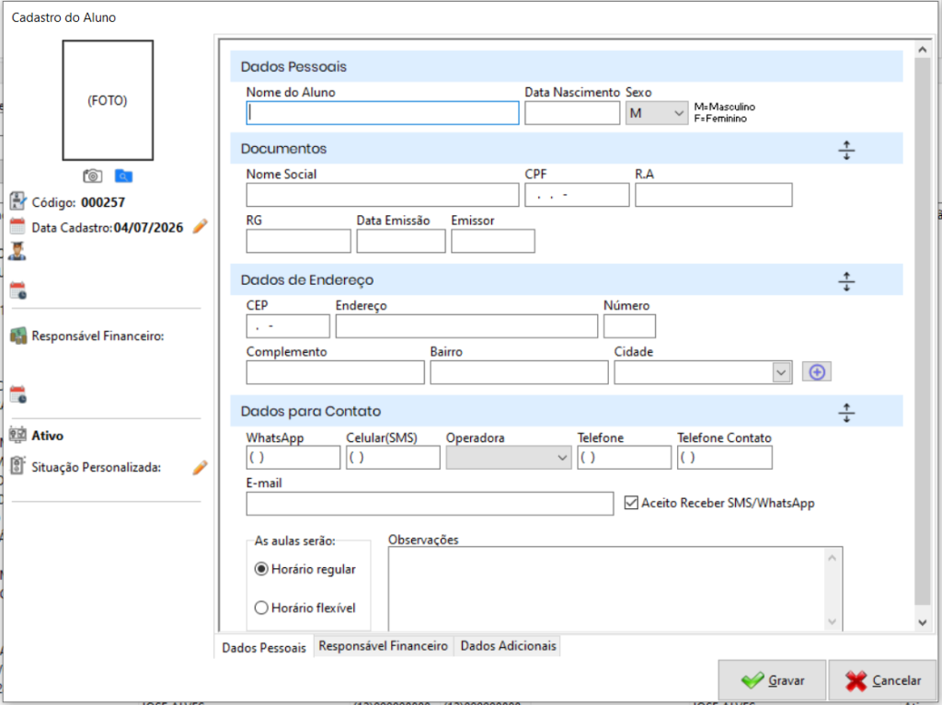Image resolution: width=942 pixels, height=705 pixels.
Task: Click the camera icon under the photo
Action: point(93,176)
